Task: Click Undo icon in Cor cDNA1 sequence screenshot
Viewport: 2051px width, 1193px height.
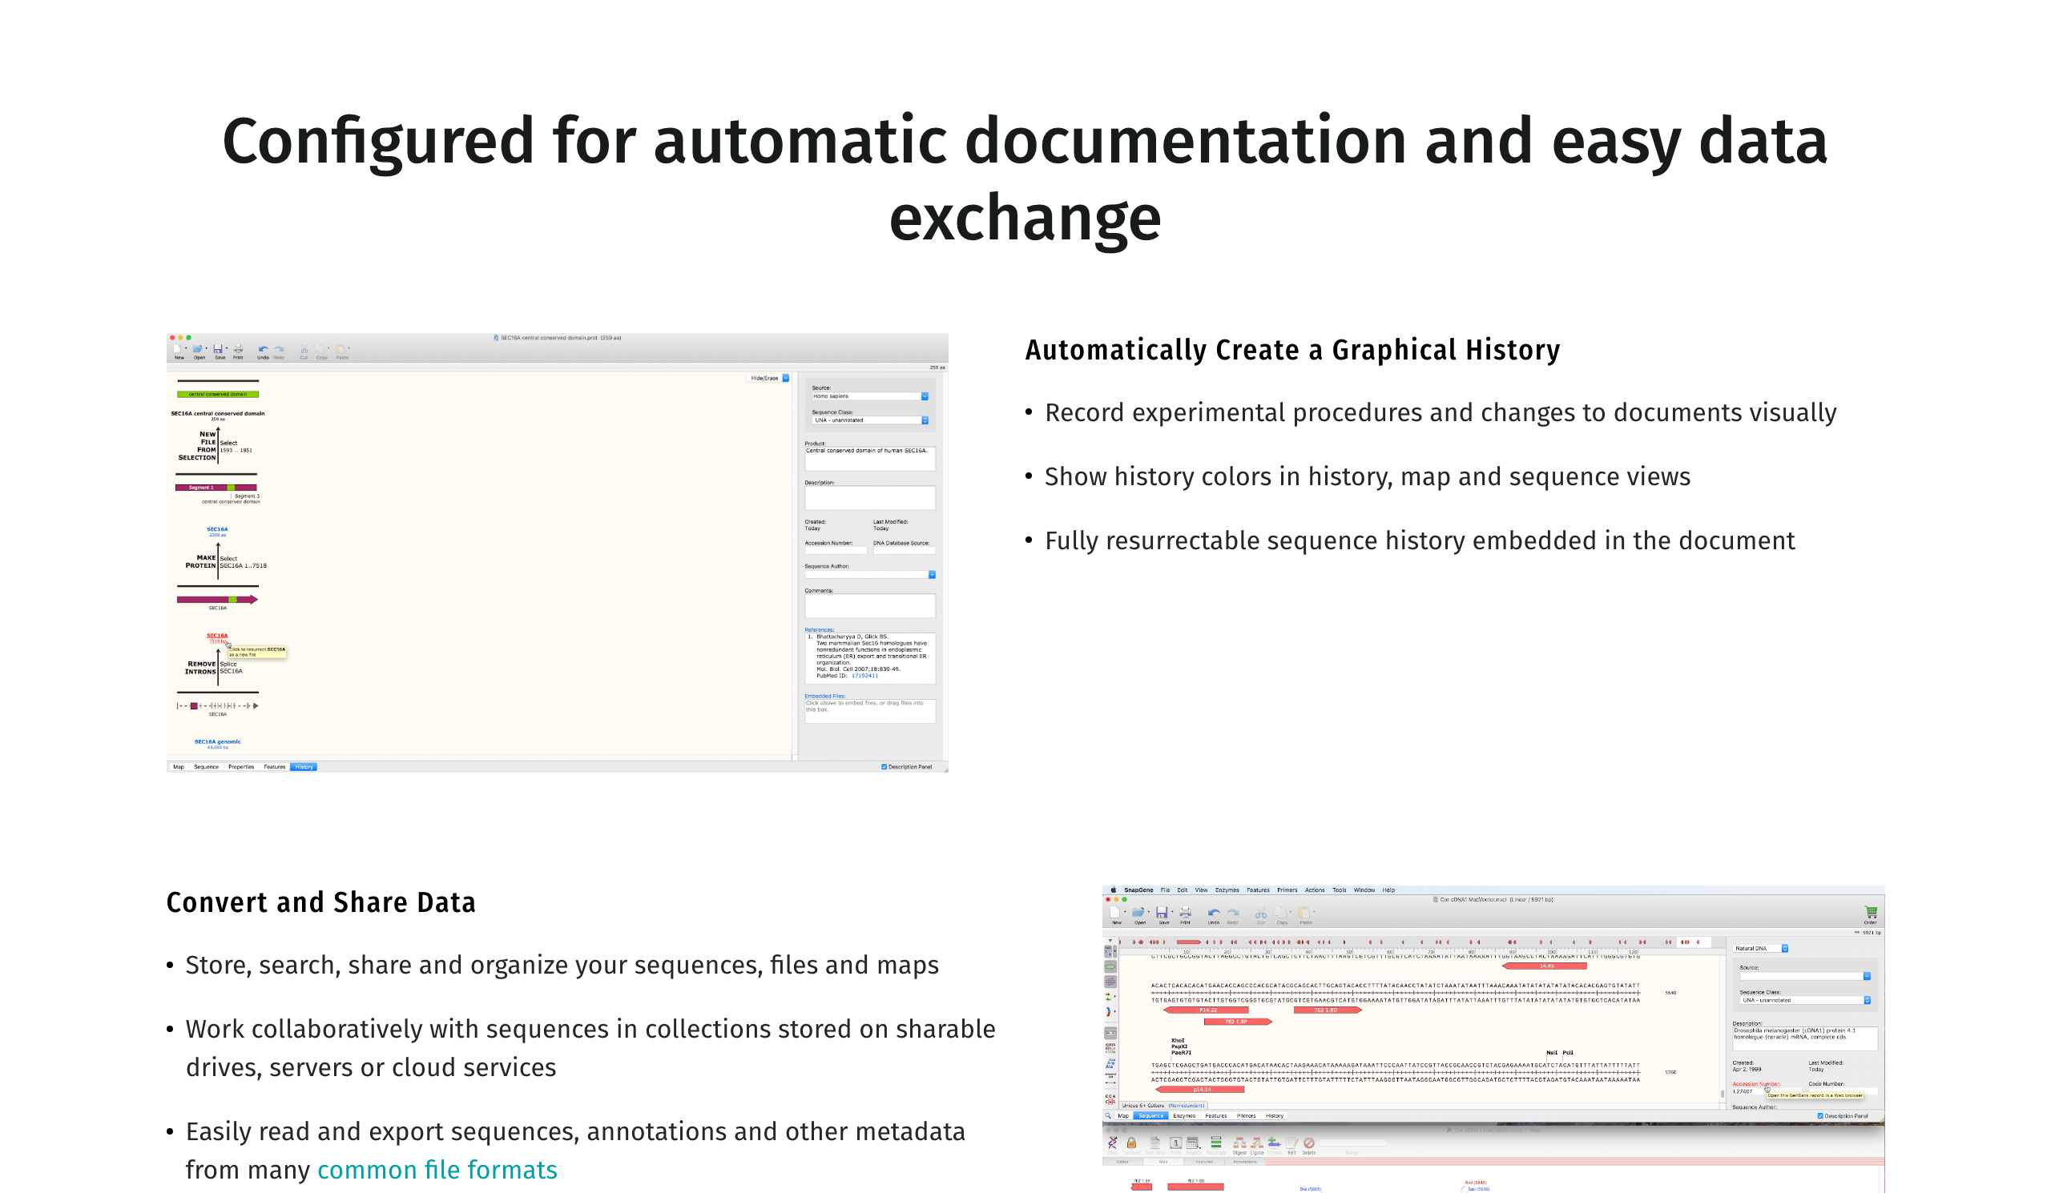Action: [x=1214, y=914]
